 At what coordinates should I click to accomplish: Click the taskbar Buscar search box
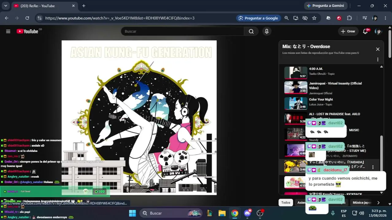(x=171, y=213)
